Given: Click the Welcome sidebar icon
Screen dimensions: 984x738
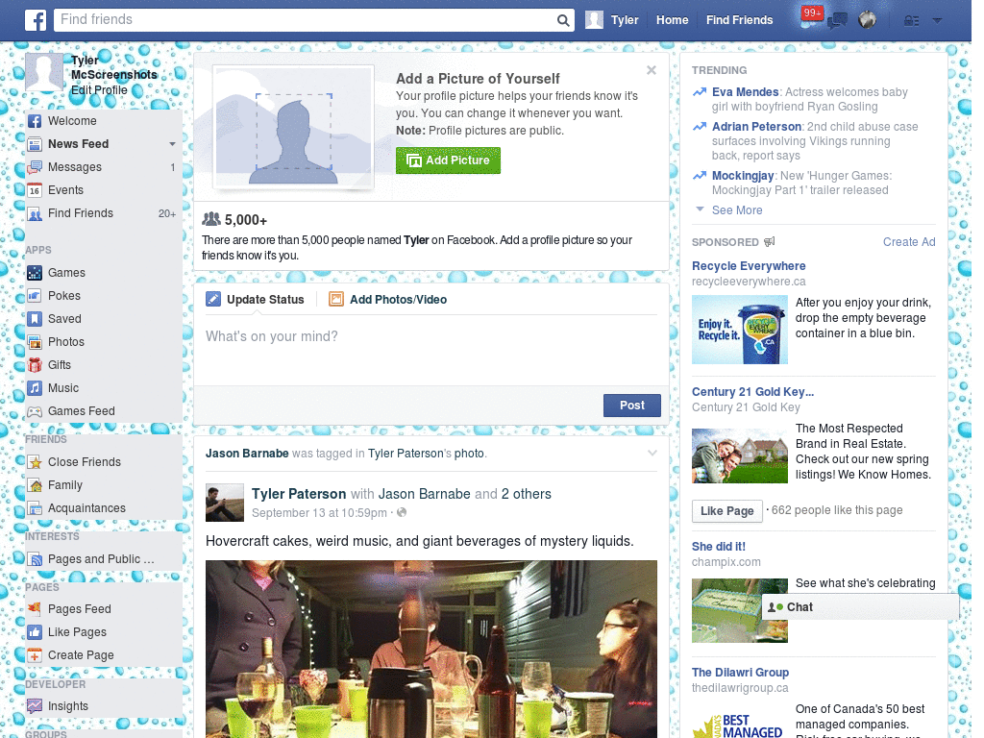Looking at the screenshot, I should tap(35, 120).
